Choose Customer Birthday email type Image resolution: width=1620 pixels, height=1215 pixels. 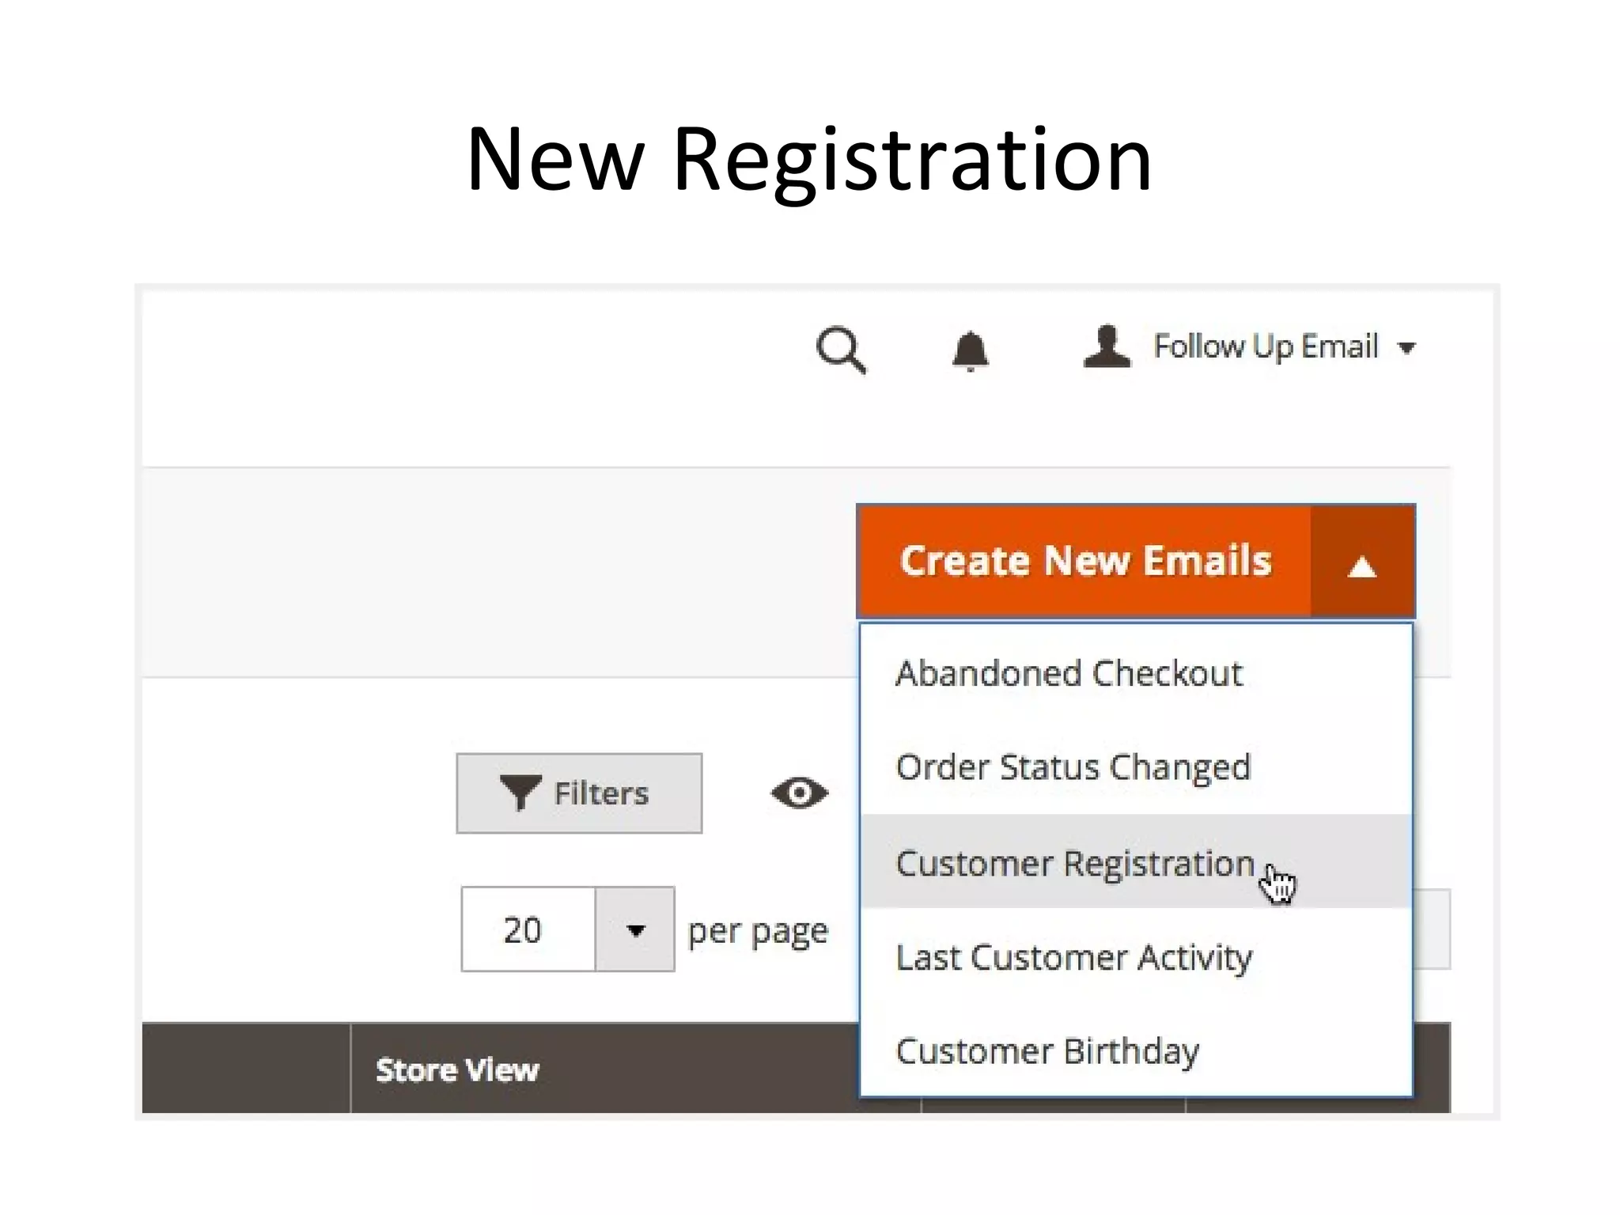(x=1136, y=1050)
